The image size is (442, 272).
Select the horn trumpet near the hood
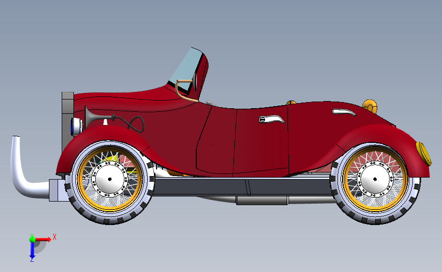click(x=97, y=117)
